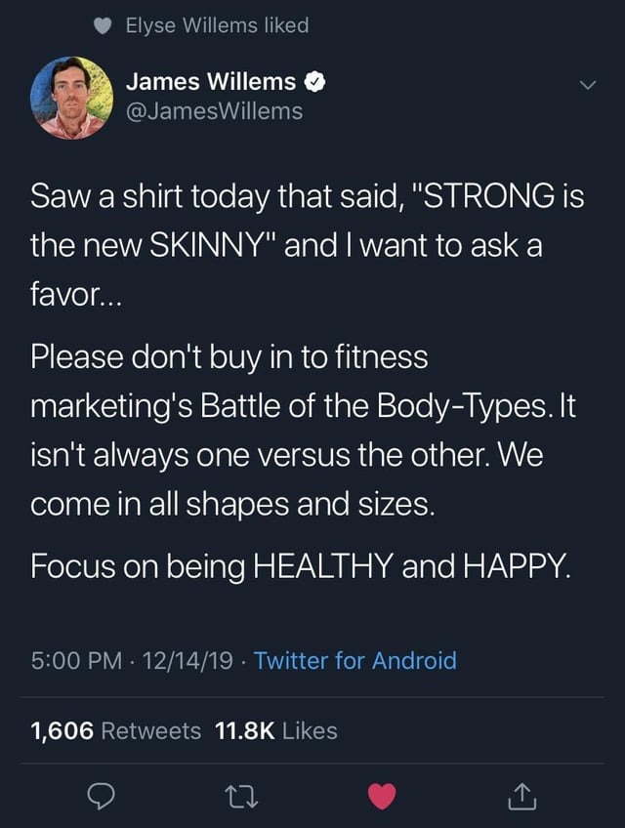Screen dimensions: 625x828
Task: Click the 12/14/19 date
Action: 187,661
